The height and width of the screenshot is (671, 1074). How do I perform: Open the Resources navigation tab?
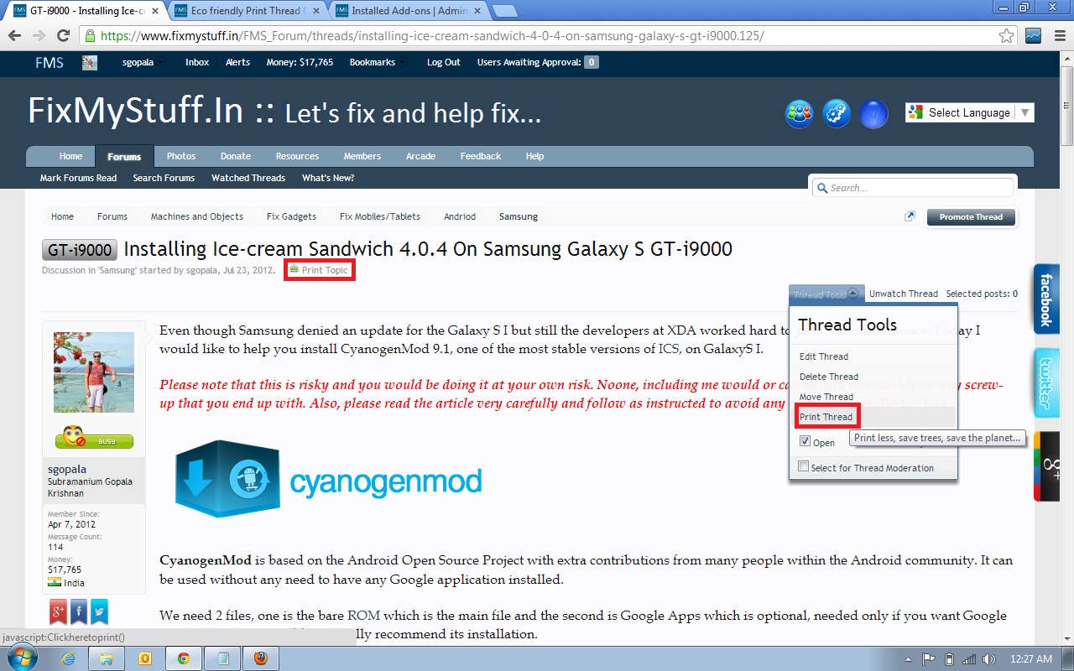[x=297, y=156]
